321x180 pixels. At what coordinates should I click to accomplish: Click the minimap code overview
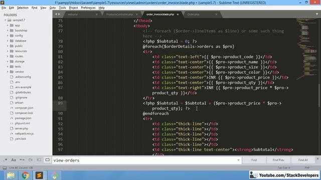click(x=306, y=49)
